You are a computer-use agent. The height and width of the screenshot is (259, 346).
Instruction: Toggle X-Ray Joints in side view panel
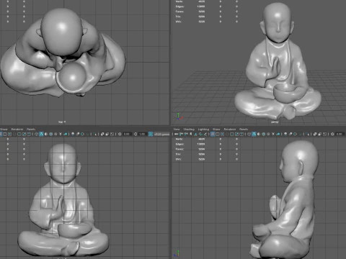(x=324, y=134)
